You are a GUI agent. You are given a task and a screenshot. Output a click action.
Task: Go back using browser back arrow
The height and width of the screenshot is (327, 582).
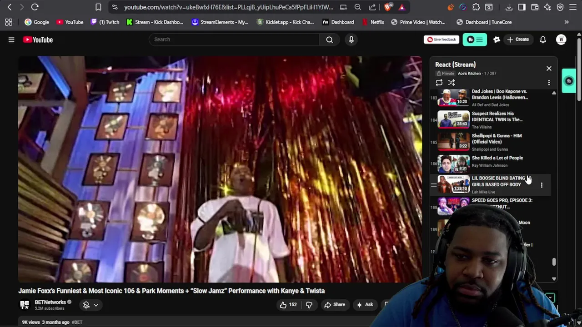(x=10, y=7)
